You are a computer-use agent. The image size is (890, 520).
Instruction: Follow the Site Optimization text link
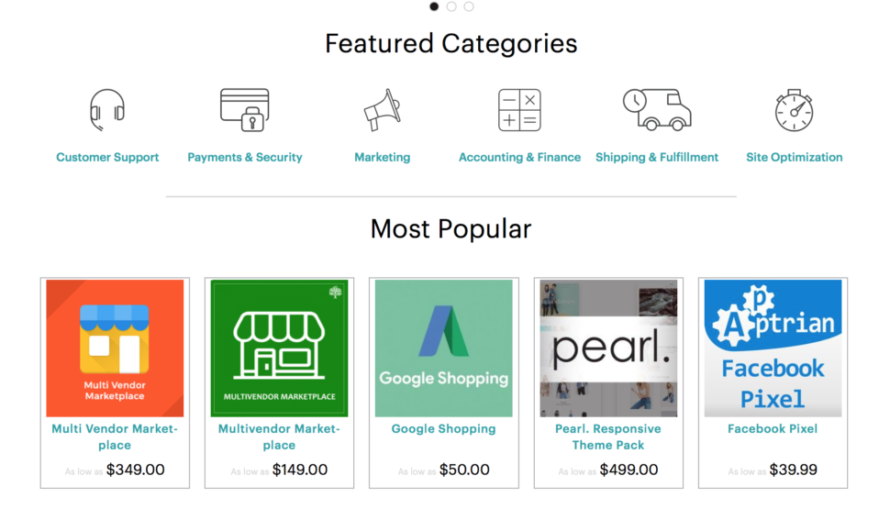[794, 157]
